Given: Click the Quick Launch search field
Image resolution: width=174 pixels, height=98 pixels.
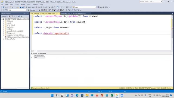Looking at the screenshot, I should [x=150, y=2].
